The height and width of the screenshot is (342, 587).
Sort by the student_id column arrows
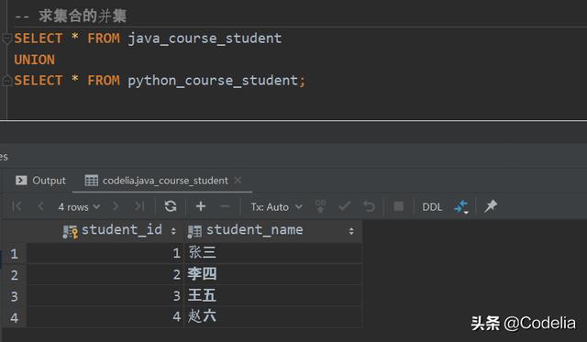point(173,231)
